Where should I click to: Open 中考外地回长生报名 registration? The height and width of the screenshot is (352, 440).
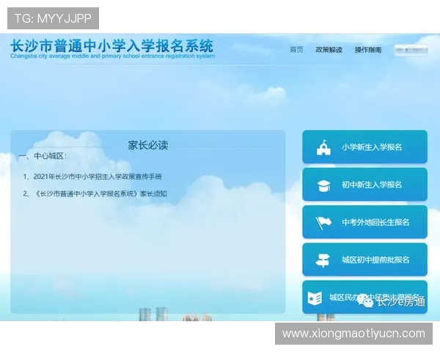pos(364,222)
